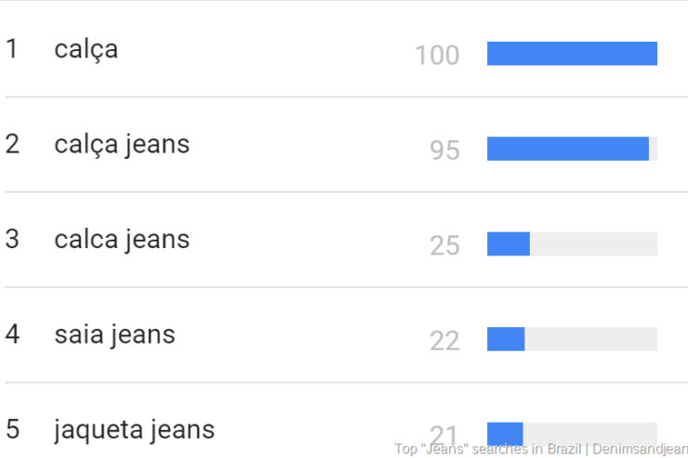The image size is (688, 458).
Task: Click rank number 1
Action: tap(12, 49)
